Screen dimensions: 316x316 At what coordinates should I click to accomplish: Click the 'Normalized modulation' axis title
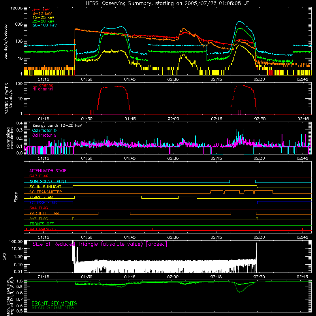[x=10, y=138]
